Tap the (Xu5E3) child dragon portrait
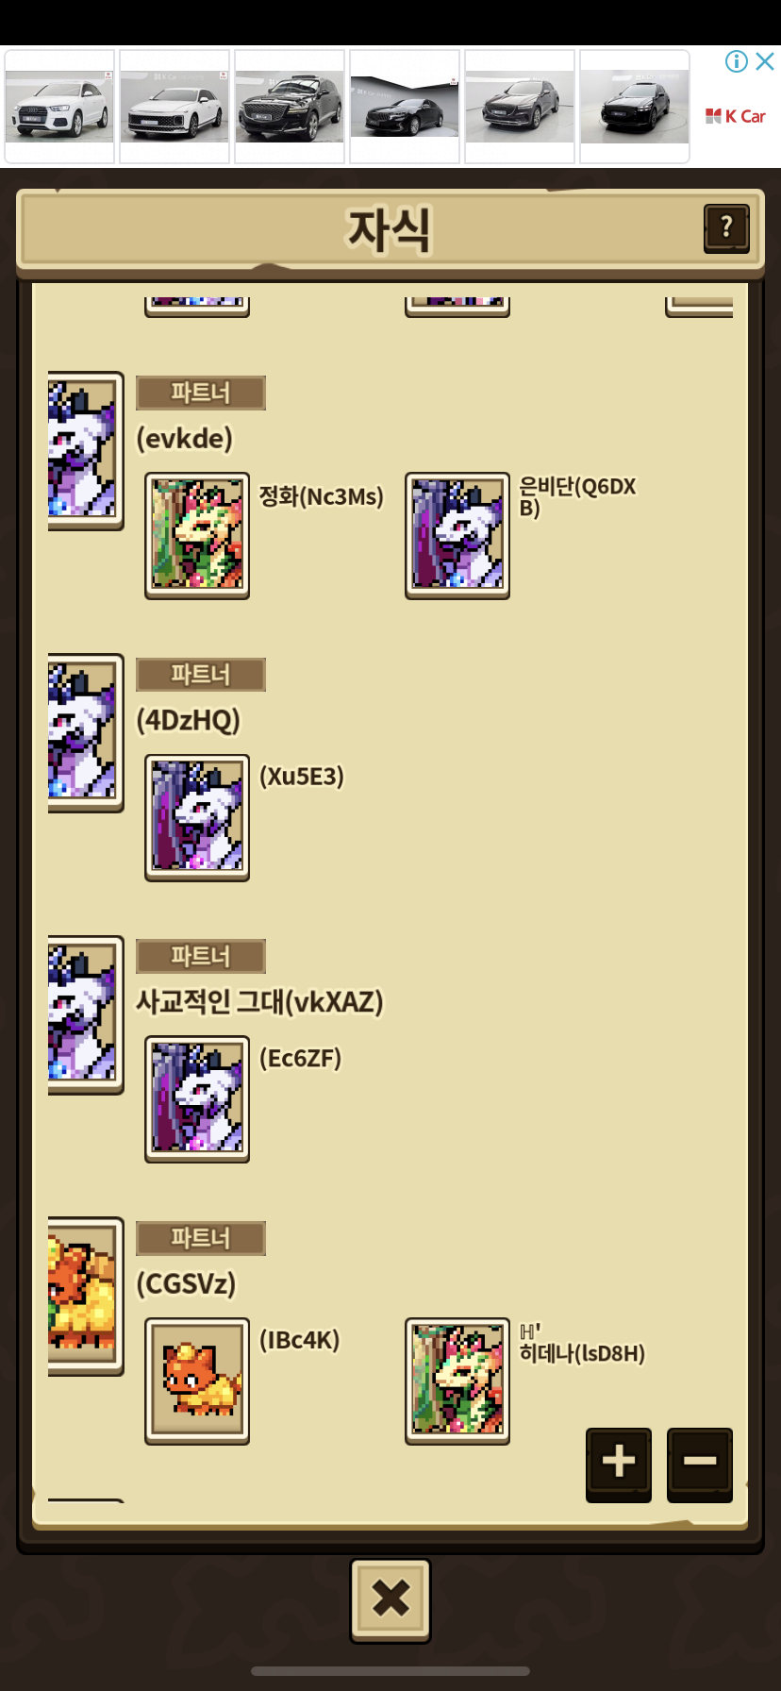Screen dimensions: 781x1691 (x=197, y=817)
